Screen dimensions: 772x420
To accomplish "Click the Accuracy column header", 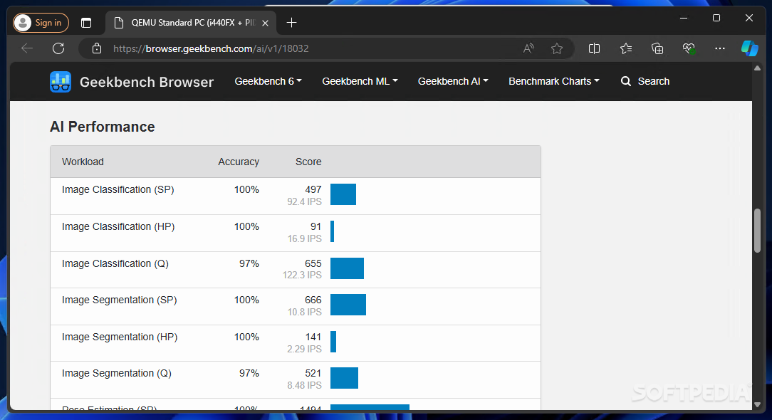I will point(239,162).
